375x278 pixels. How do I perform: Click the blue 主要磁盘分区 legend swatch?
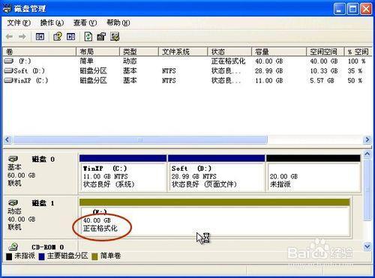click(x=42, y=256)
